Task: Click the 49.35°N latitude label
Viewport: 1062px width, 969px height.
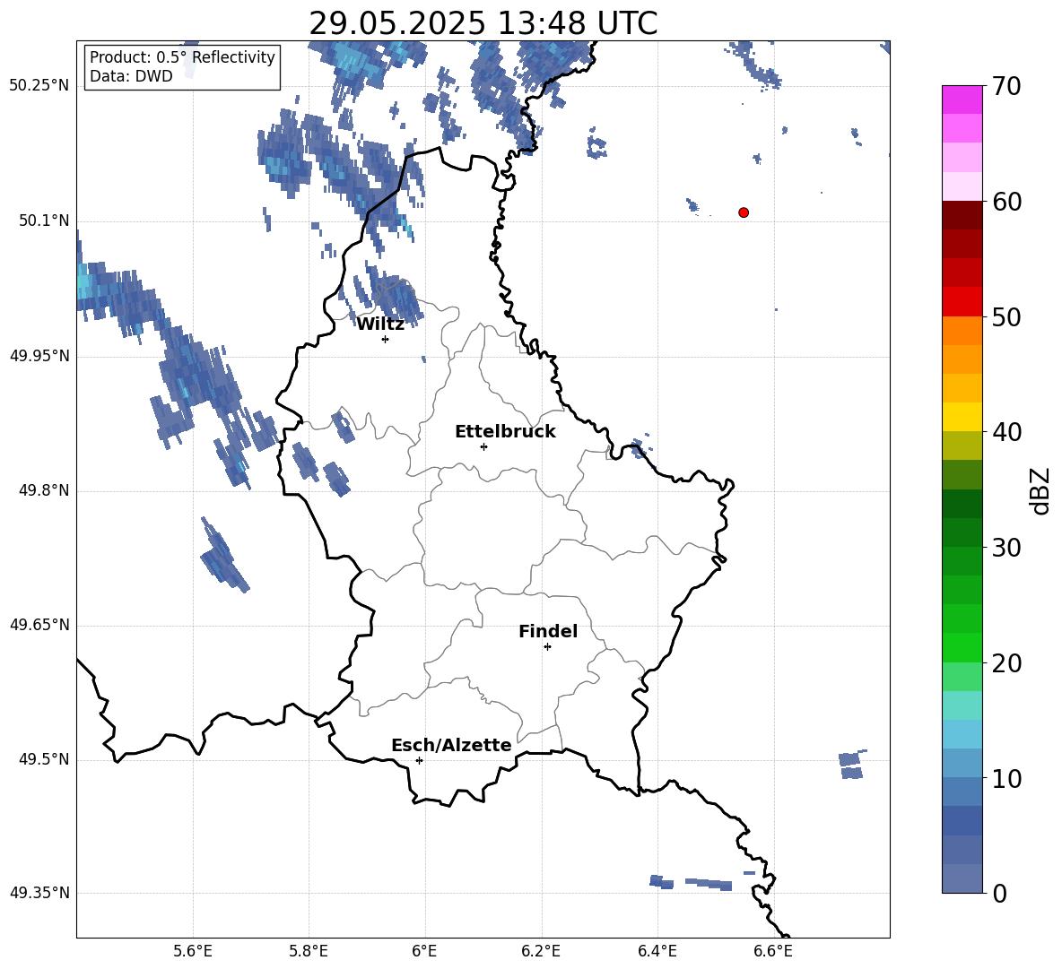Action: click(x=39, y=893)
